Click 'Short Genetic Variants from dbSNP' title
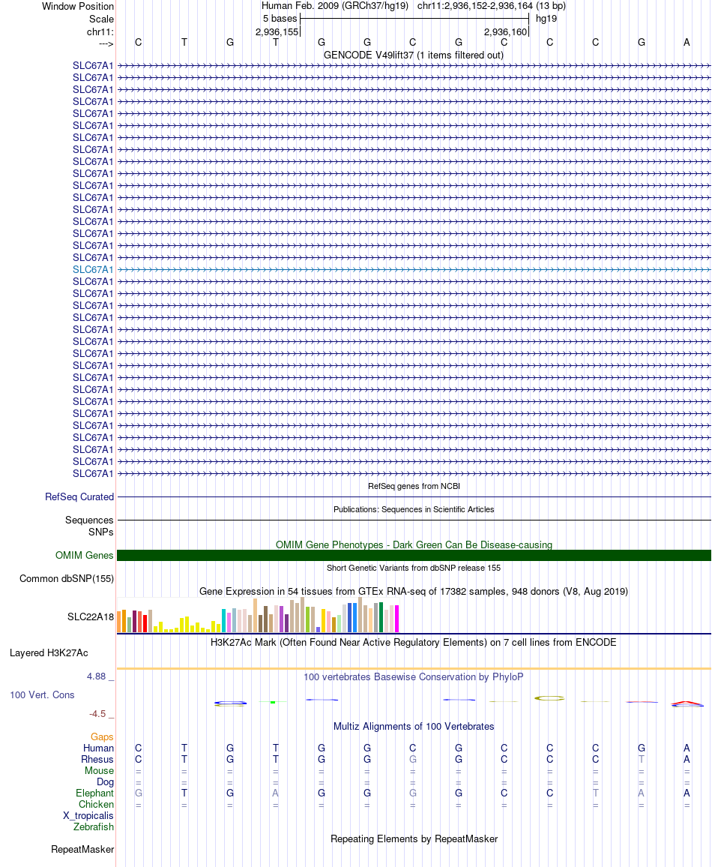 pos(414,568)
